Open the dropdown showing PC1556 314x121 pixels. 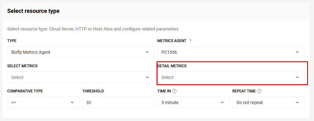[231, 52]
